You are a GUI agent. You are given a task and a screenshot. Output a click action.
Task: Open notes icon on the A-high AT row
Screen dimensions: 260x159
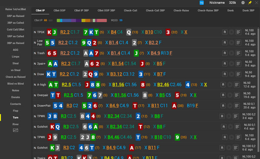pyautogui.click(x=237, y=85)
